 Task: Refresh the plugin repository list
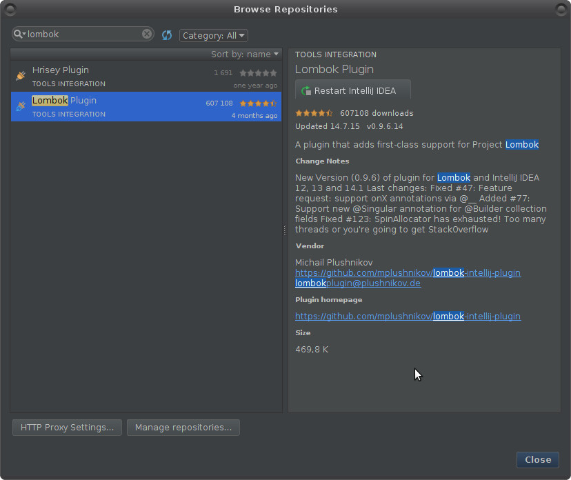point(166,34)
